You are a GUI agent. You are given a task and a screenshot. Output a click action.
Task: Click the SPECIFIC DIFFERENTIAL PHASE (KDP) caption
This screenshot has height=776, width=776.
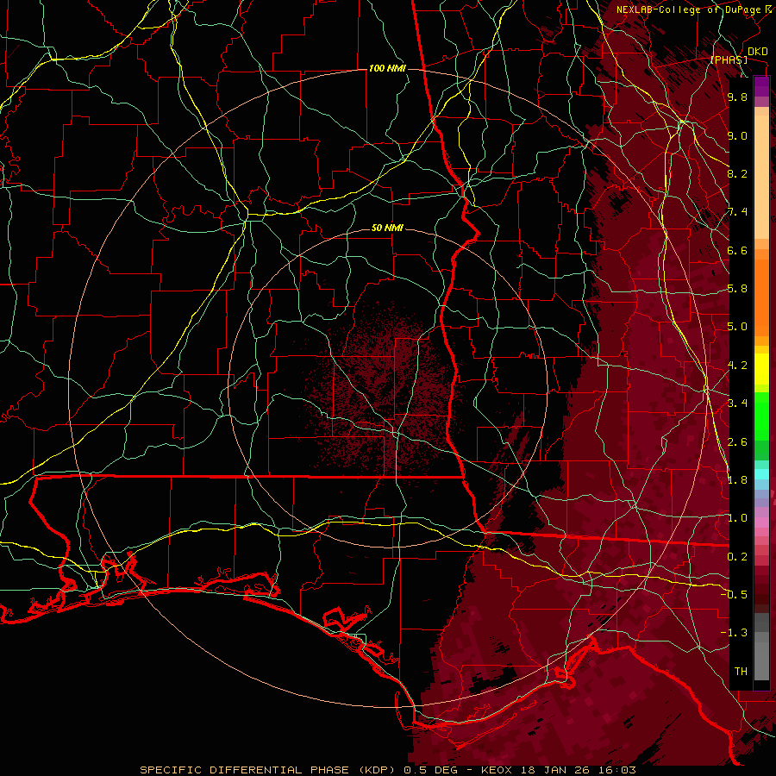266,770
